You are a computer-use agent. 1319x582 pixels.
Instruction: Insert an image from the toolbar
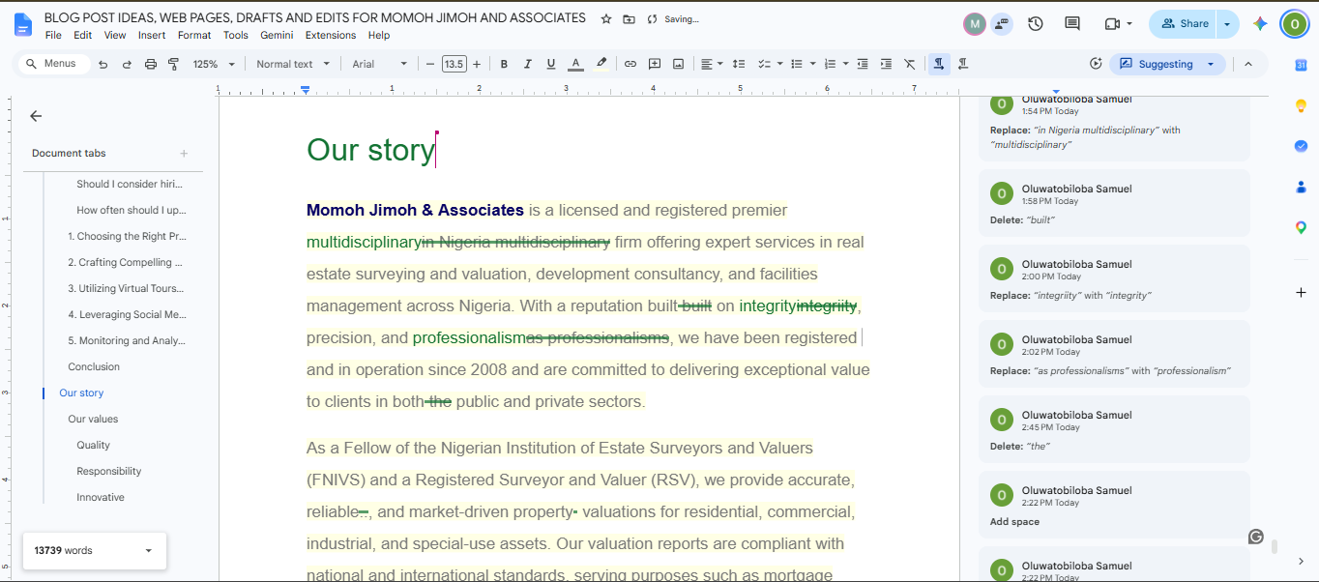pos(678,64)
